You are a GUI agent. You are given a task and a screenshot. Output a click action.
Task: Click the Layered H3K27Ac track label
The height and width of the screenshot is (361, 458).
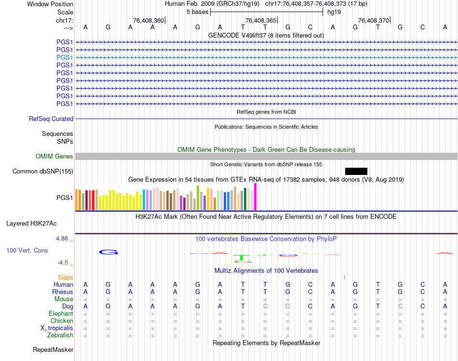pyautogui.click(x=31, y=224)
